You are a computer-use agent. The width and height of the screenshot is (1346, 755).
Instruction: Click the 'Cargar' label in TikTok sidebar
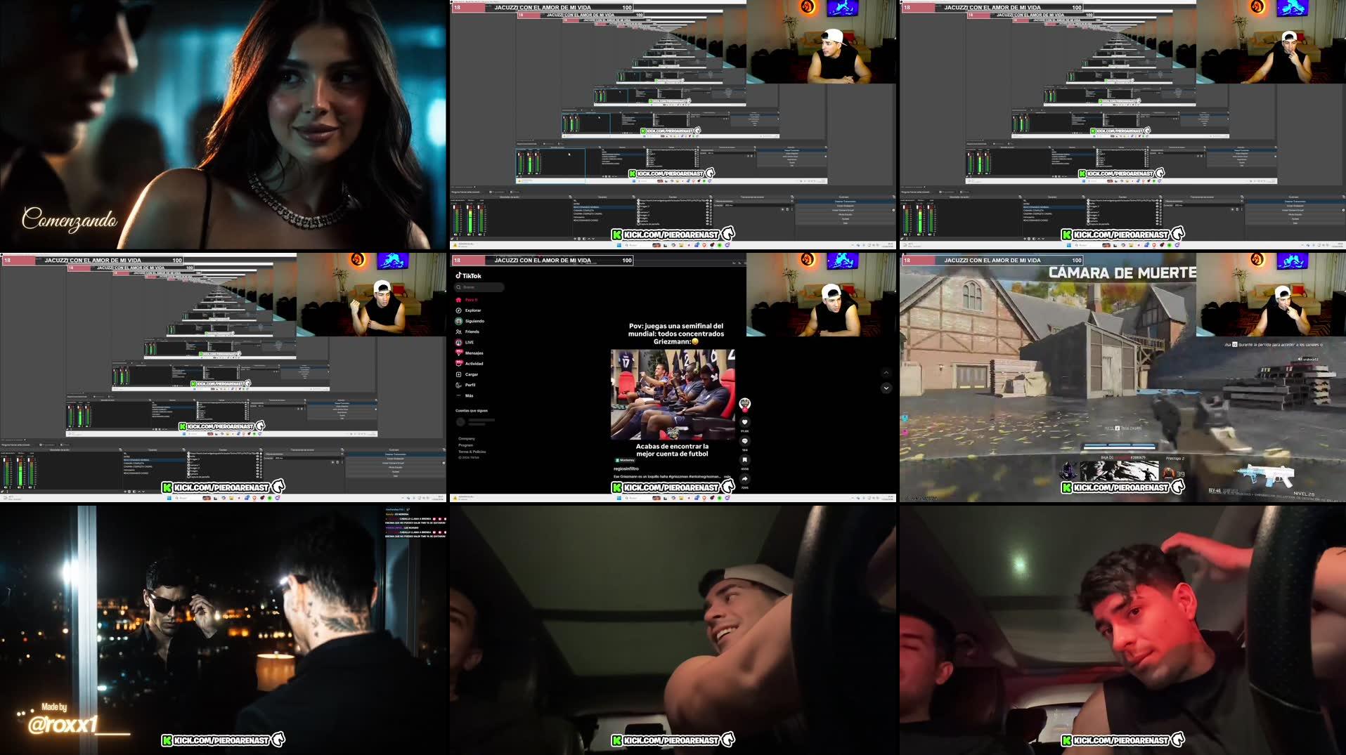click(471, 374)
